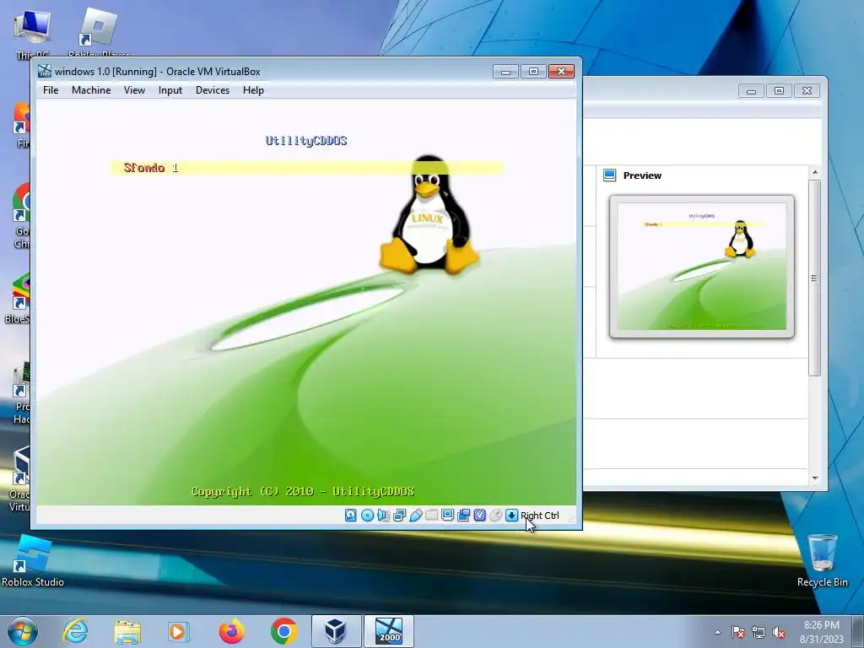Screen dimensions: 864x648
Task: Click the display indicator in VM status bar
Action: [x=447, y=516]
